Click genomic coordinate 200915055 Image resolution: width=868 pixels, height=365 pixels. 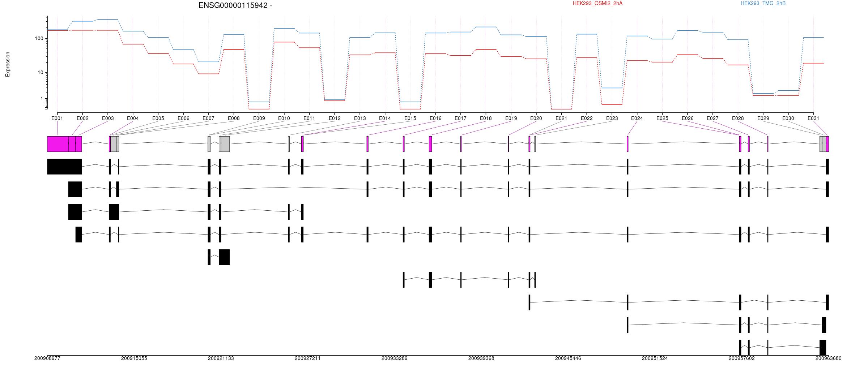point(134,358)
